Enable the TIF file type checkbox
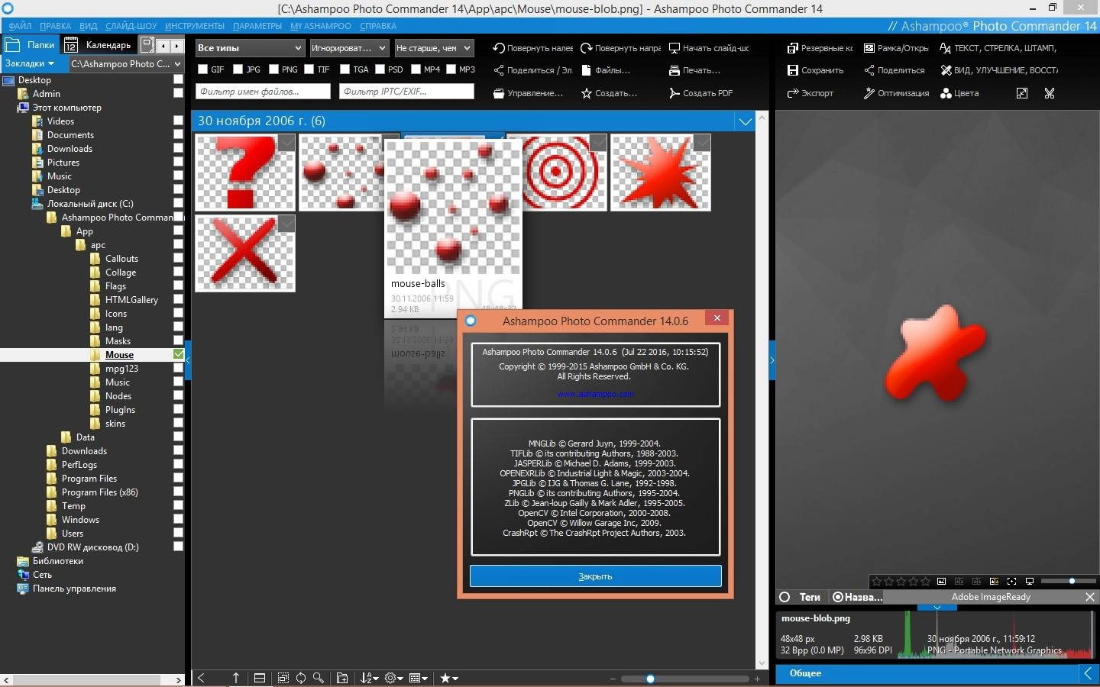Screen dimensions: 1100x687 (x=309, y=69)
